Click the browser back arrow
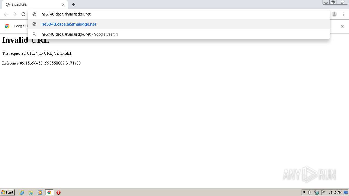The width and height of the screenshot is (349, 196). coord(6,14)
